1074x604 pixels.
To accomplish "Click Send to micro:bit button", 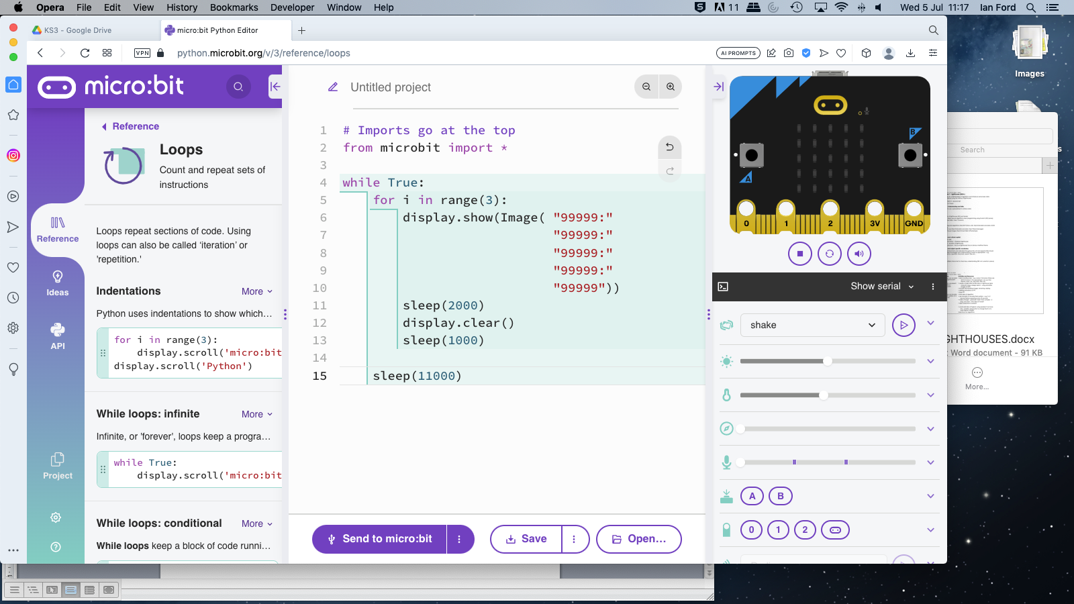I will point(380,539).
